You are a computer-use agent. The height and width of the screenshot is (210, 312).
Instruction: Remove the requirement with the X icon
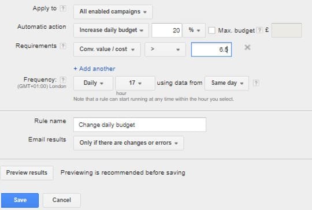[247, 47]
